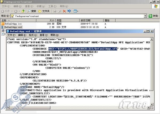
Task: Sort files by 属性 column header
Action: 110,20
